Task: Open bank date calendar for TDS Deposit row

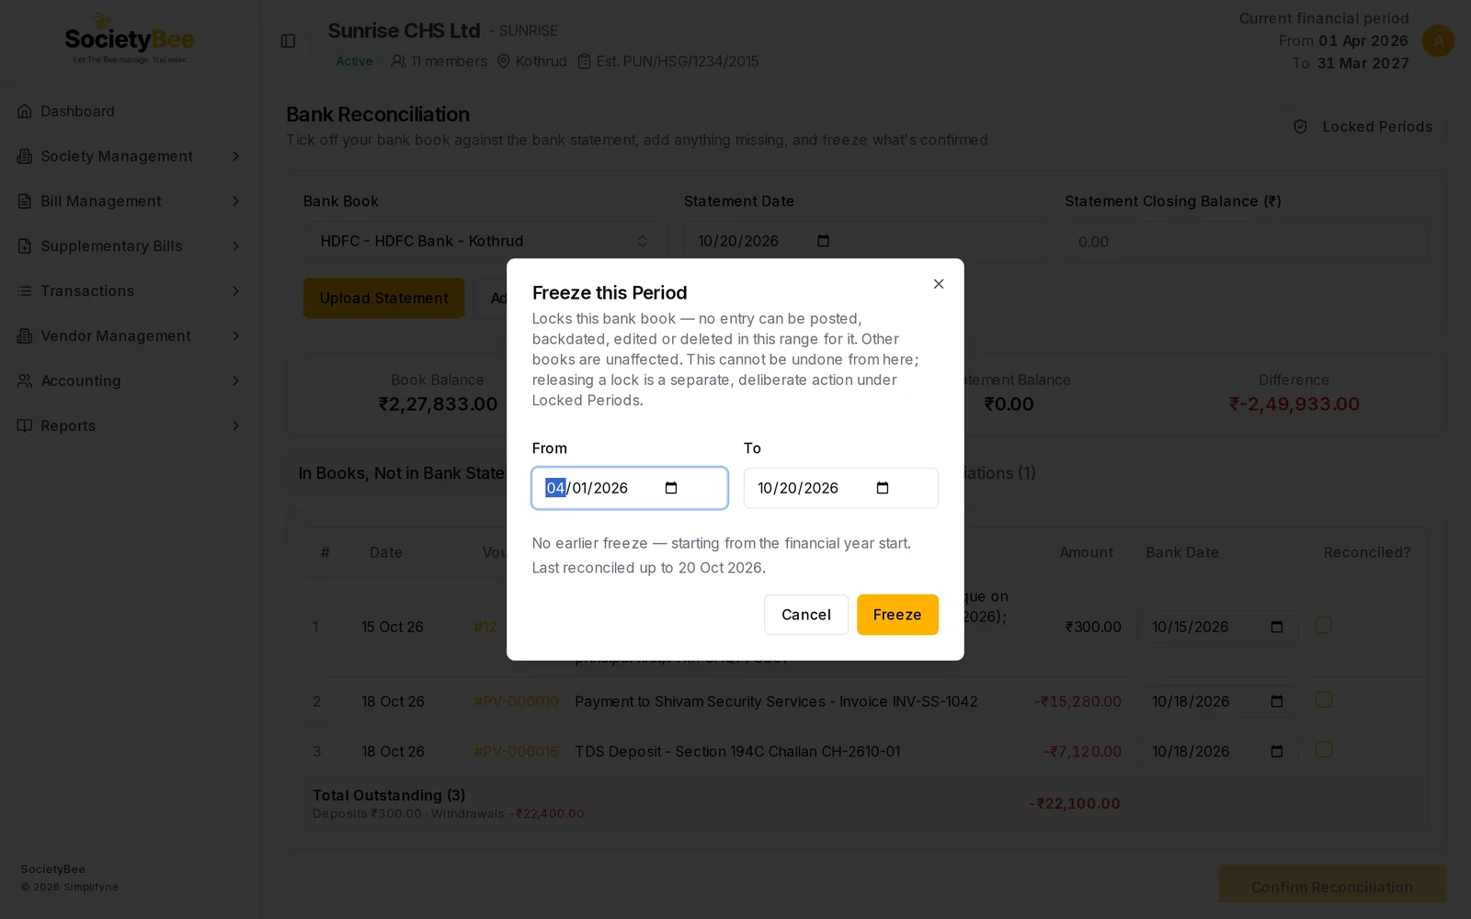Action: point(1276,752)
